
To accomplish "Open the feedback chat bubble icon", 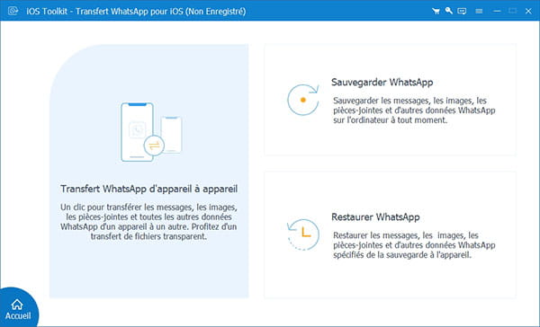I will 462,11.
